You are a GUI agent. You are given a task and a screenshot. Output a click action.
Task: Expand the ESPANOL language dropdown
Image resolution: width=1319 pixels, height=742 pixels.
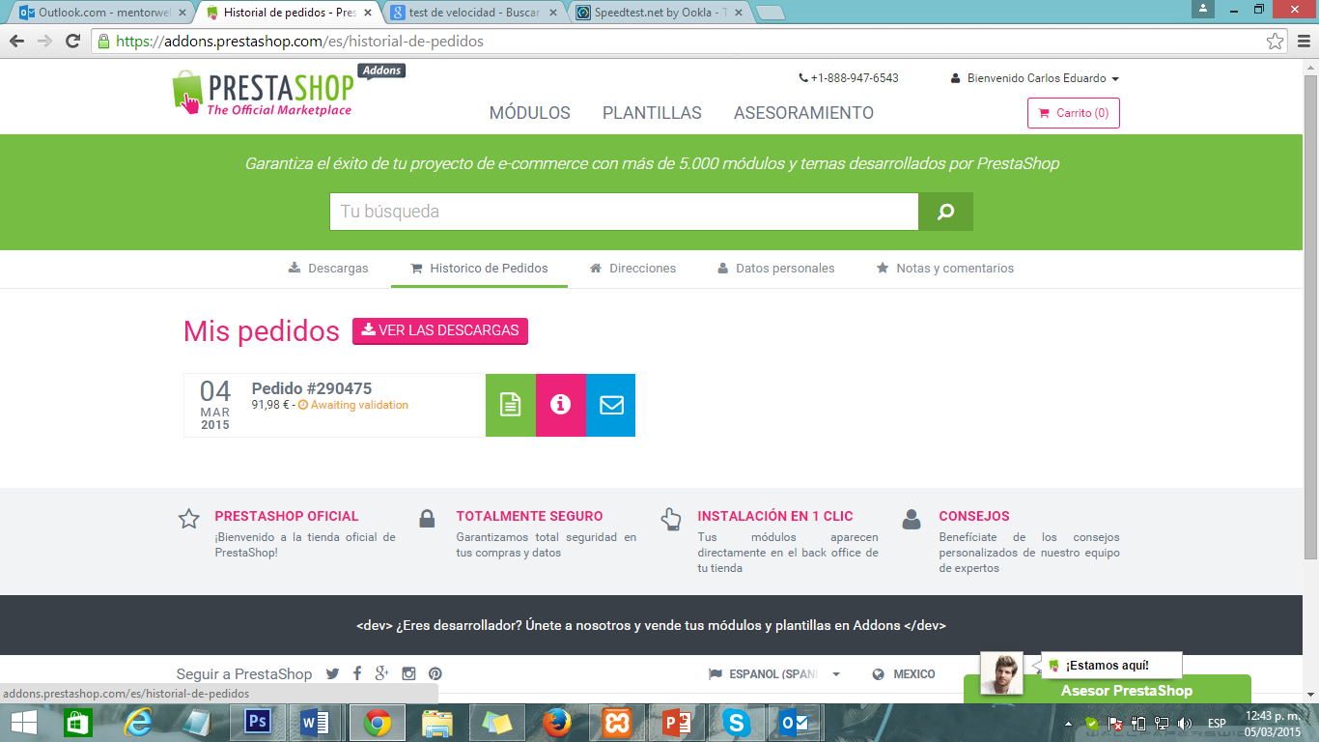(x=774, y=674)
